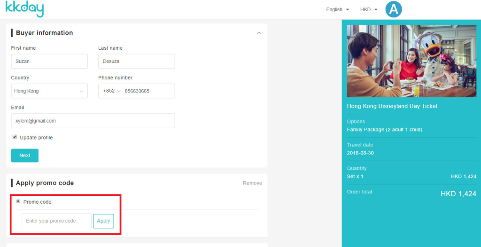Open the HKD currency dropdown
Viewport: 481px width, 247px height.
click(369, 9)
